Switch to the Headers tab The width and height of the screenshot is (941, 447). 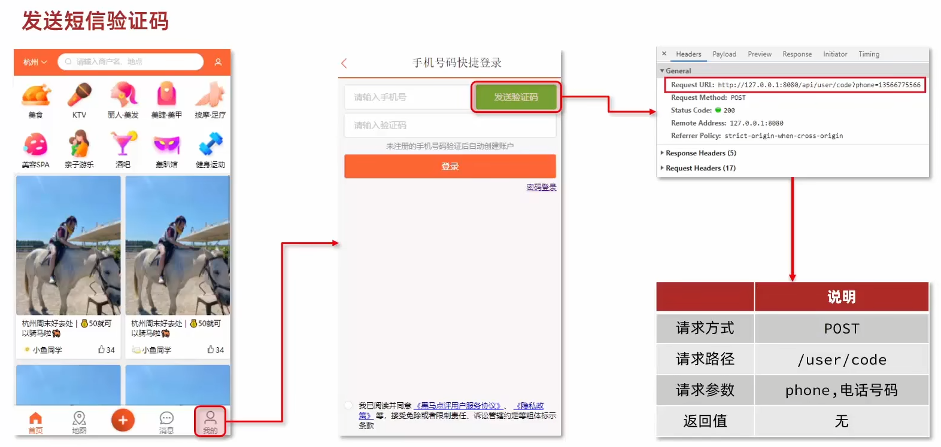click(688, 54)
